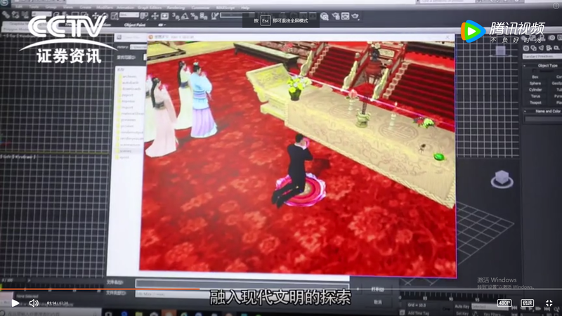Click the 取消 cancel button in dialog

[x=377, y=303]
